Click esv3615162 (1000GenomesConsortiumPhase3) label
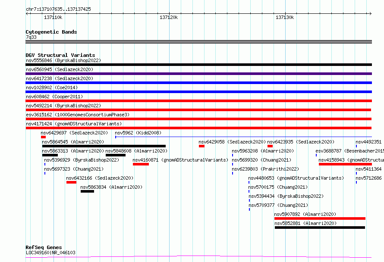 (78, 115)
